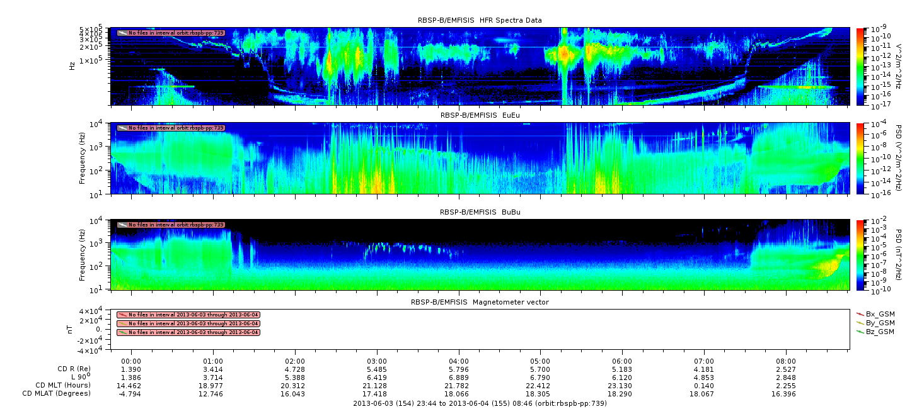Click the warning icon in EuEu panel
This screenshot has height=414, width=912.
pyautogui.click(x=122, y=128)
